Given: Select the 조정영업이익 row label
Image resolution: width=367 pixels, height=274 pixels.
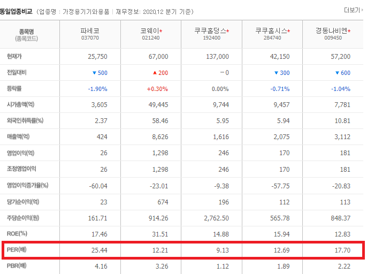Looking at the screenshot, I should tap(21, 169).
